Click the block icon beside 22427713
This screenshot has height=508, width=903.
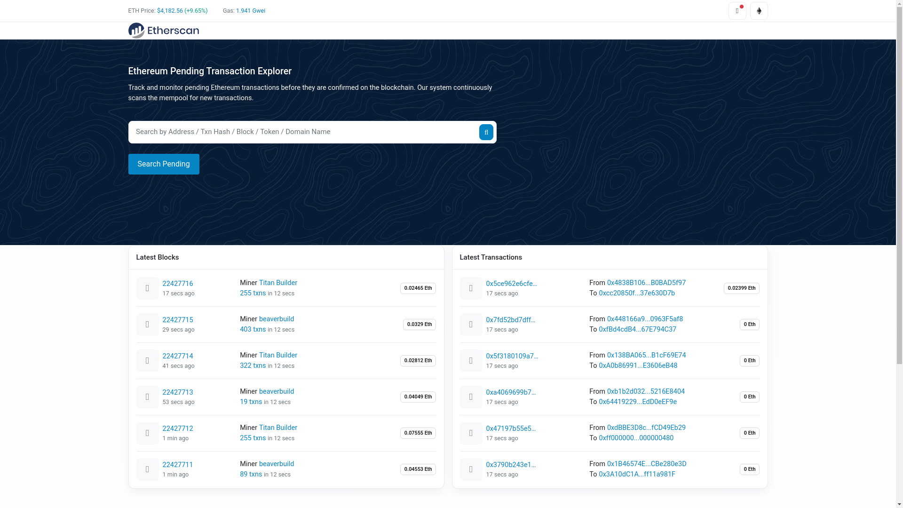click(147, 397)
